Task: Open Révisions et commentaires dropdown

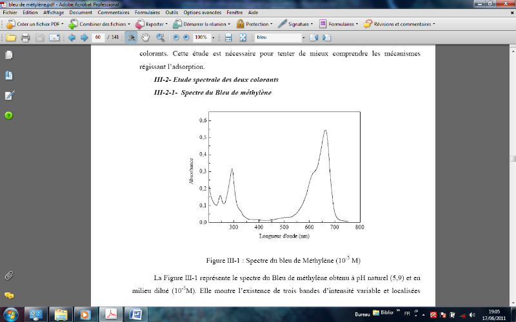Action: coord(399,24)
